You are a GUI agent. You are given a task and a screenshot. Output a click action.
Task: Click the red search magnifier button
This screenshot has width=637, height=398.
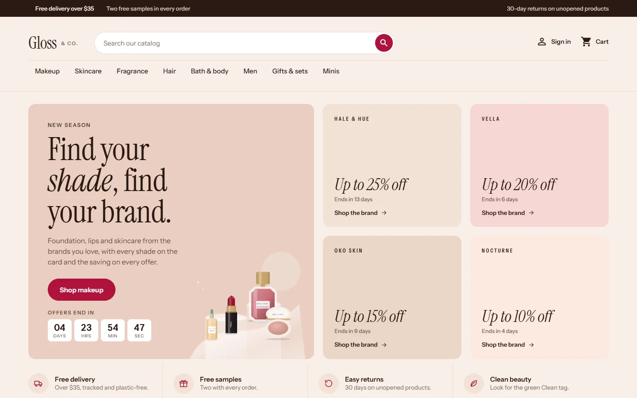[384, 43]
